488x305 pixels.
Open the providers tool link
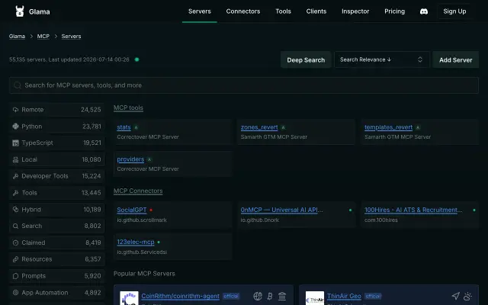pos(130,159)
